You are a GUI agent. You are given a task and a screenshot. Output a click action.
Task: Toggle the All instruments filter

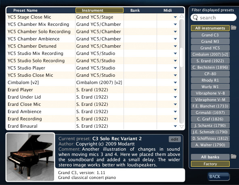pos(210,28)
